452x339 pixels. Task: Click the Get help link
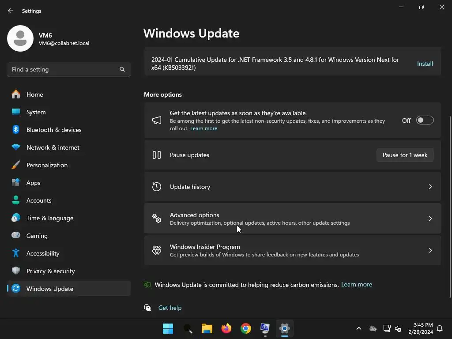pyautogui.click(x=170, y=308)
